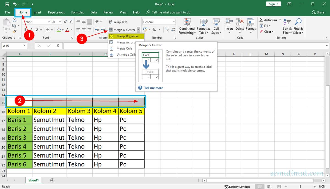The image size is (330, 189).
Task: Open Clipboard pane launcher
Action: (x=20, y=37)
